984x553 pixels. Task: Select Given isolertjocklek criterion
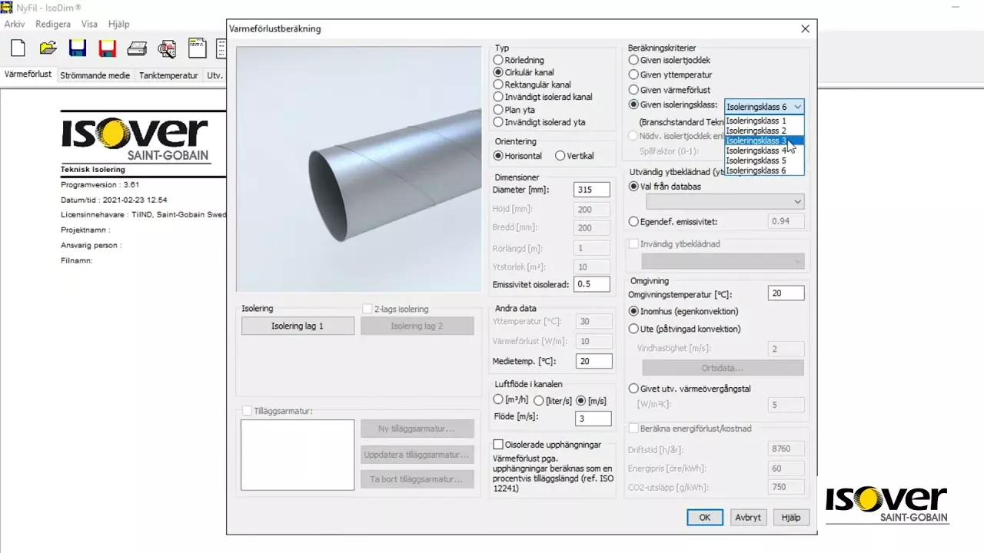670,60
